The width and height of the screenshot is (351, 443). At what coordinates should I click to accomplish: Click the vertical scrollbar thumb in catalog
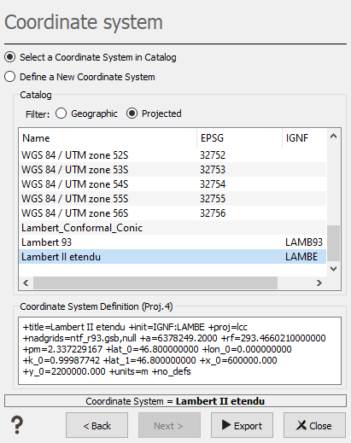333,243
